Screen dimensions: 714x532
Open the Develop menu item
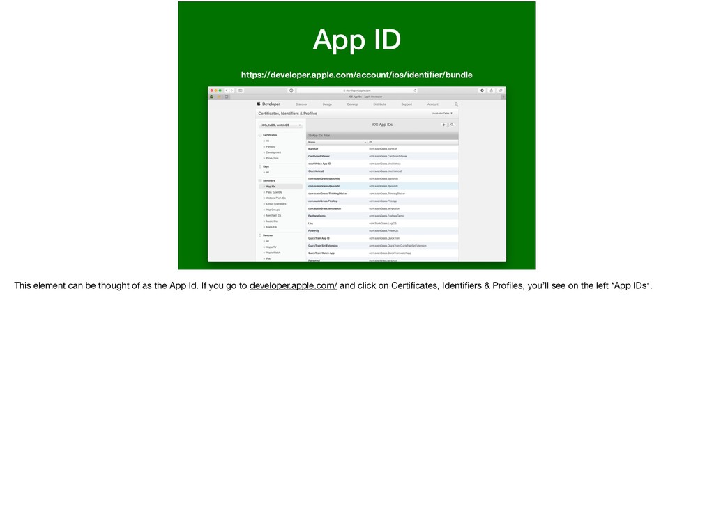pos(352,104)
